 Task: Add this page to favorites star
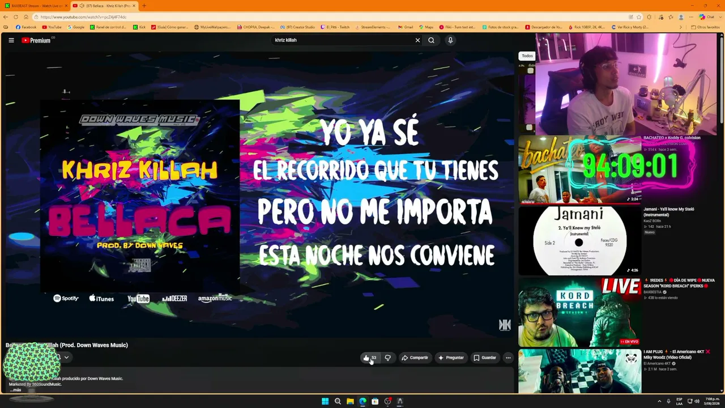pyautogui.click(x=639, y=17)
